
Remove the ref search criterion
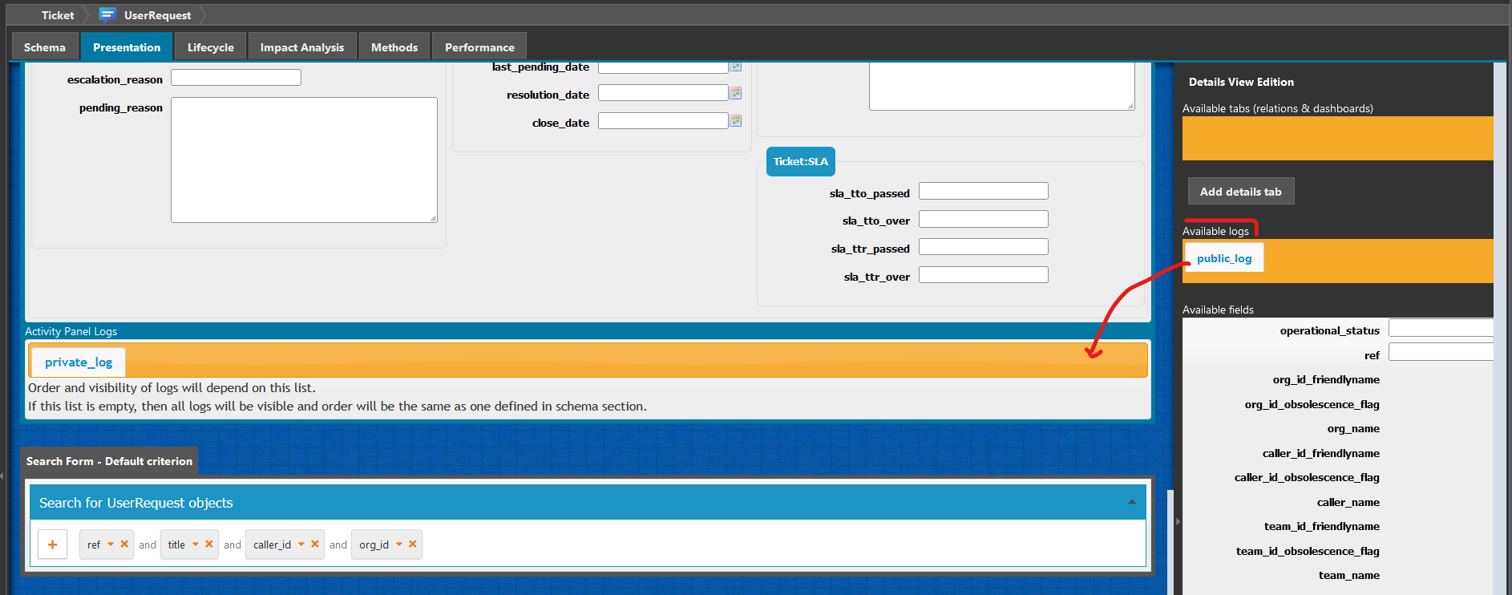(124, 544)
